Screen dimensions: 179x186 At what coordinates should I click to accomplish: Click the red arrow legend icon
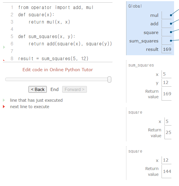tap(4, 107)
